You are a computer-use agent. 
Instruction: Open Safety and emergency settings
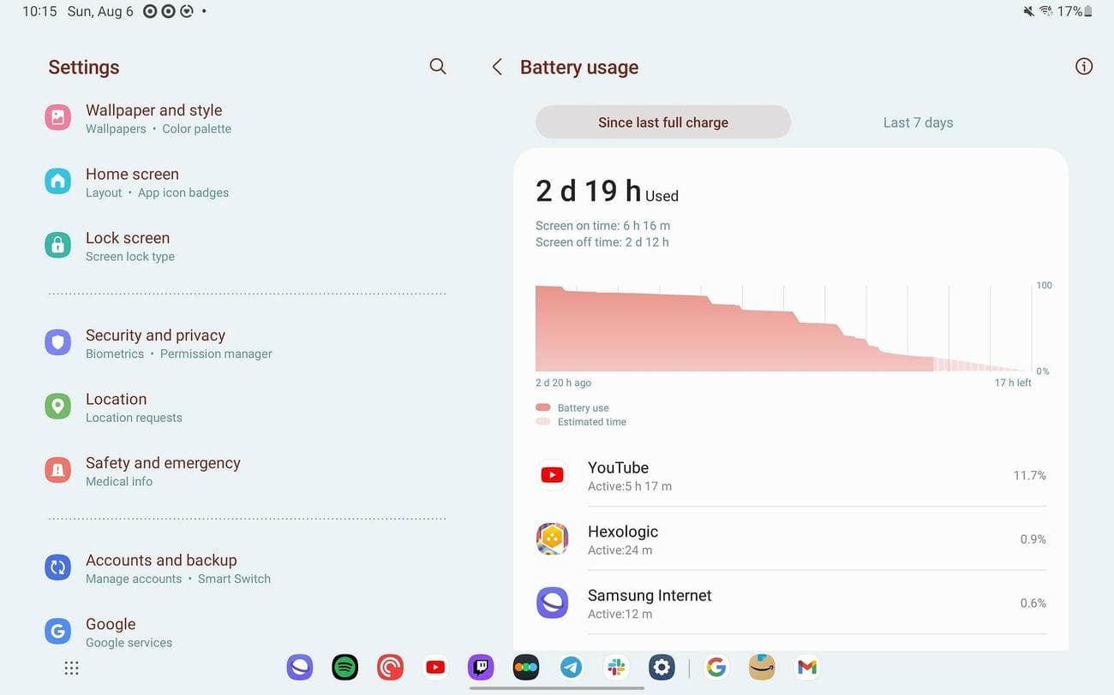(x=162, y=471)
